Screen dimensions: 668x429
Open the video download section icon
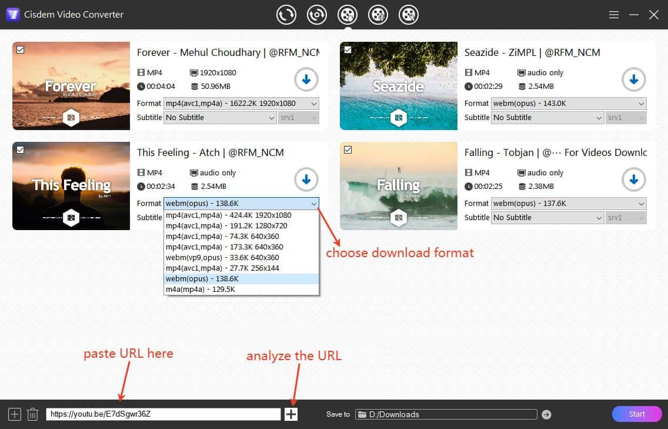point(348,15)
